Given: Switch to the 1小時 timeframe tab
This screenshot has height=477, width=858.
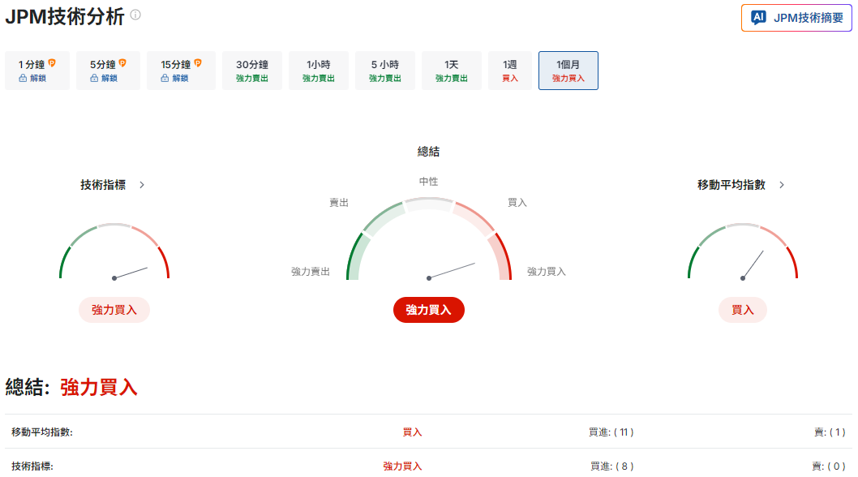Looking at the screenshot, I should pyautogui.click(x=318, y=71).
